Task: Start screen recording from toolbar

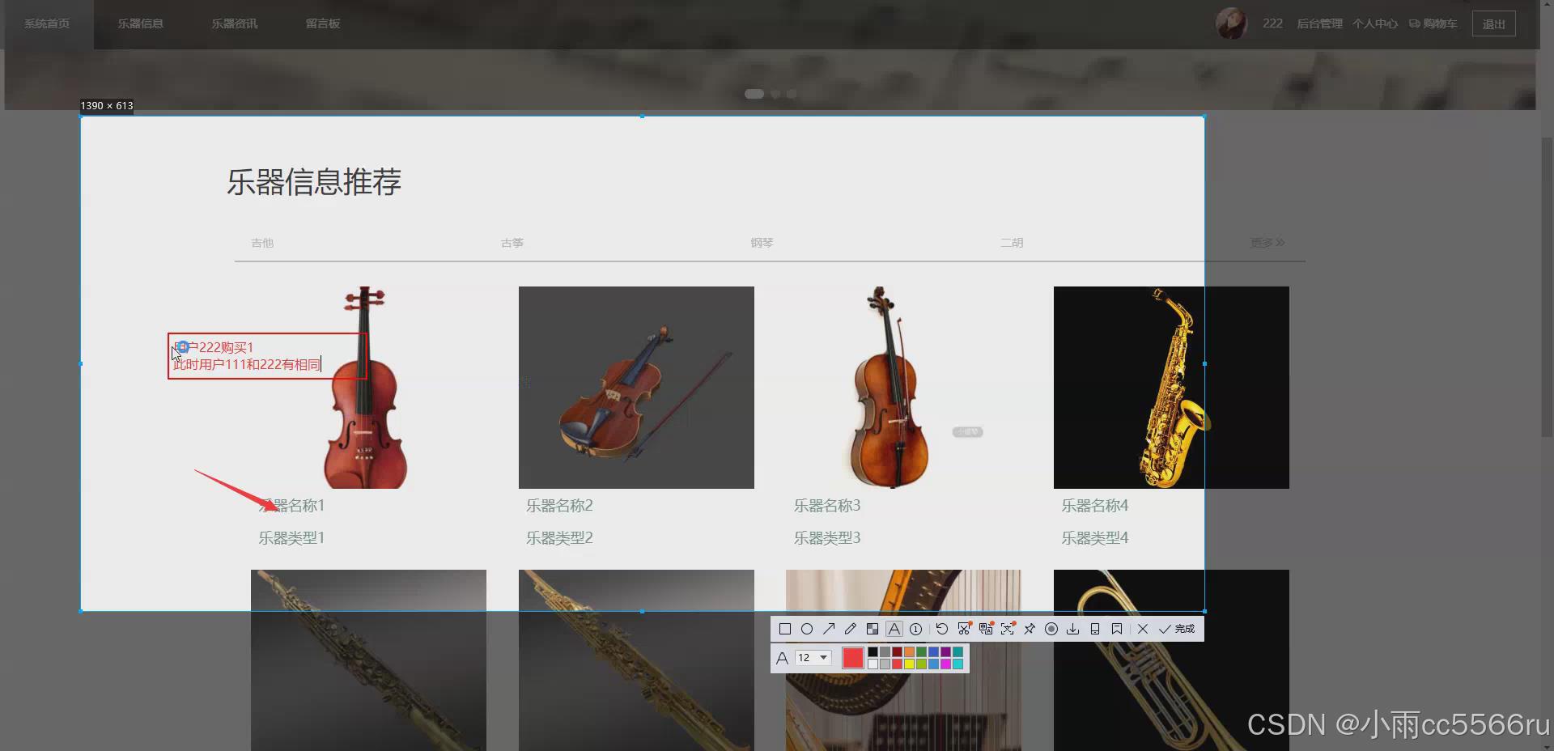Action: click(x=1051, y=629)
